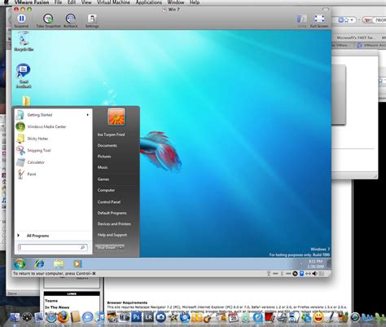Open the arrow next to Shut Down
The image size is (386, 327).
point(121,248)
